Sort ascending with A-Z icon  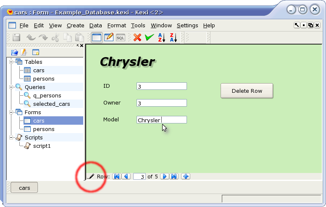(162, 37)
